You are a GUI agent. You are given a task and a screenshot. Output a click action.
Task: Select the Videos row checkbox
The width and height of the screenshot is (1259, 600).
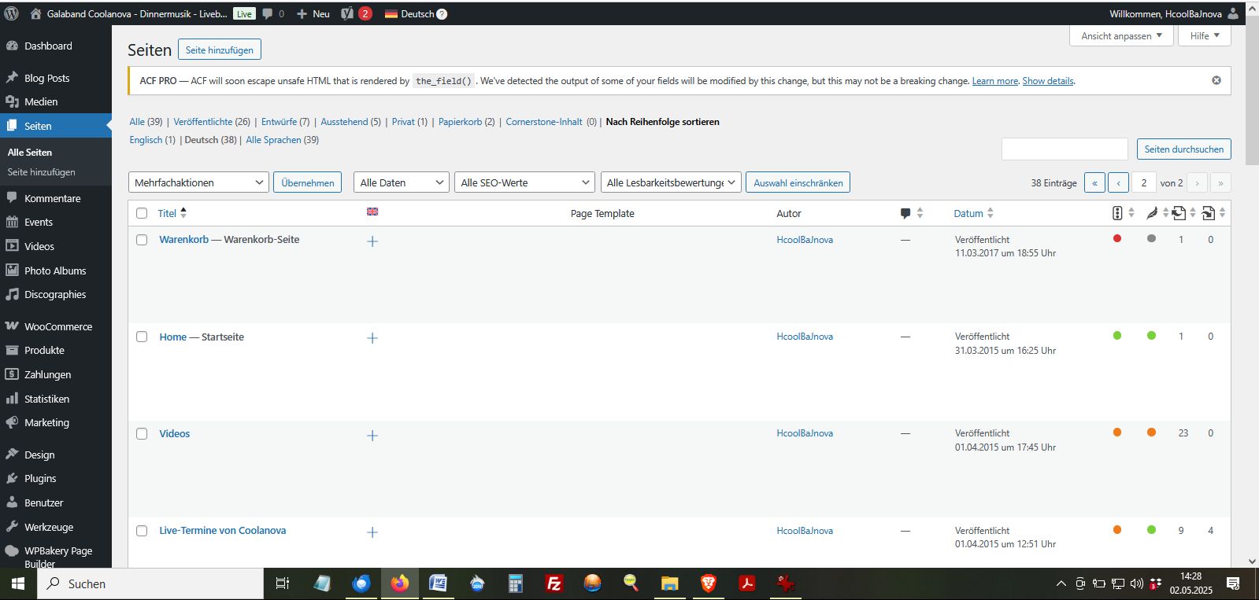coord(142,433)
